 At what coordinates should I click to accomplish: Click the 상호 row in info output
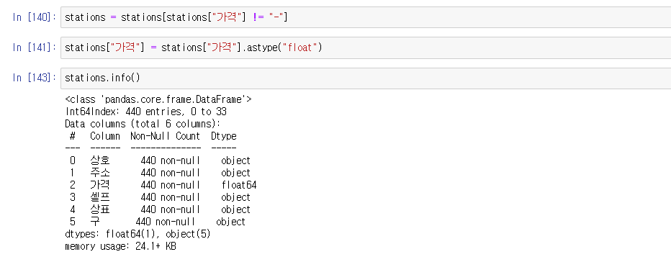(158, 161)
